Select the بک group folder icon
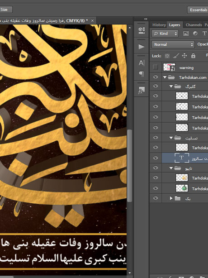208x278 pixels. 178,198
